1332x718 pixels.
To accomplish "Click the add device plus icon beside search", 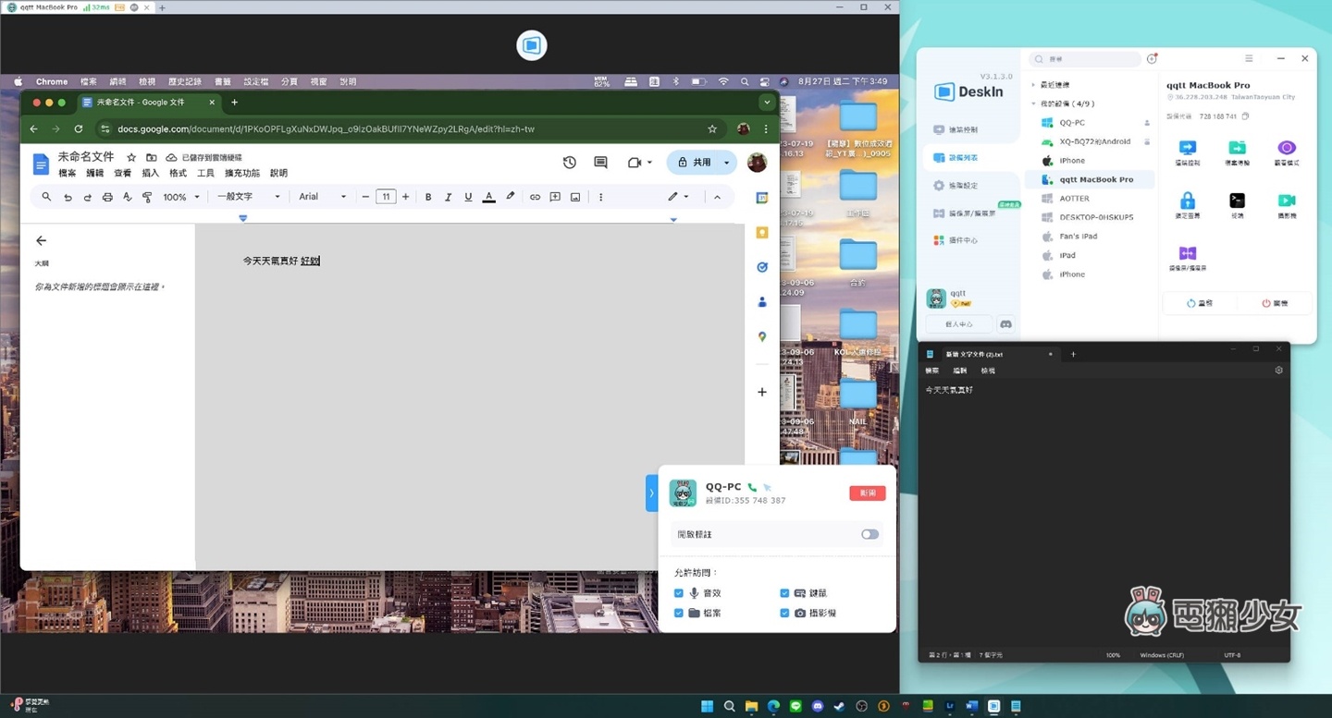I will tap(1152, 58).
